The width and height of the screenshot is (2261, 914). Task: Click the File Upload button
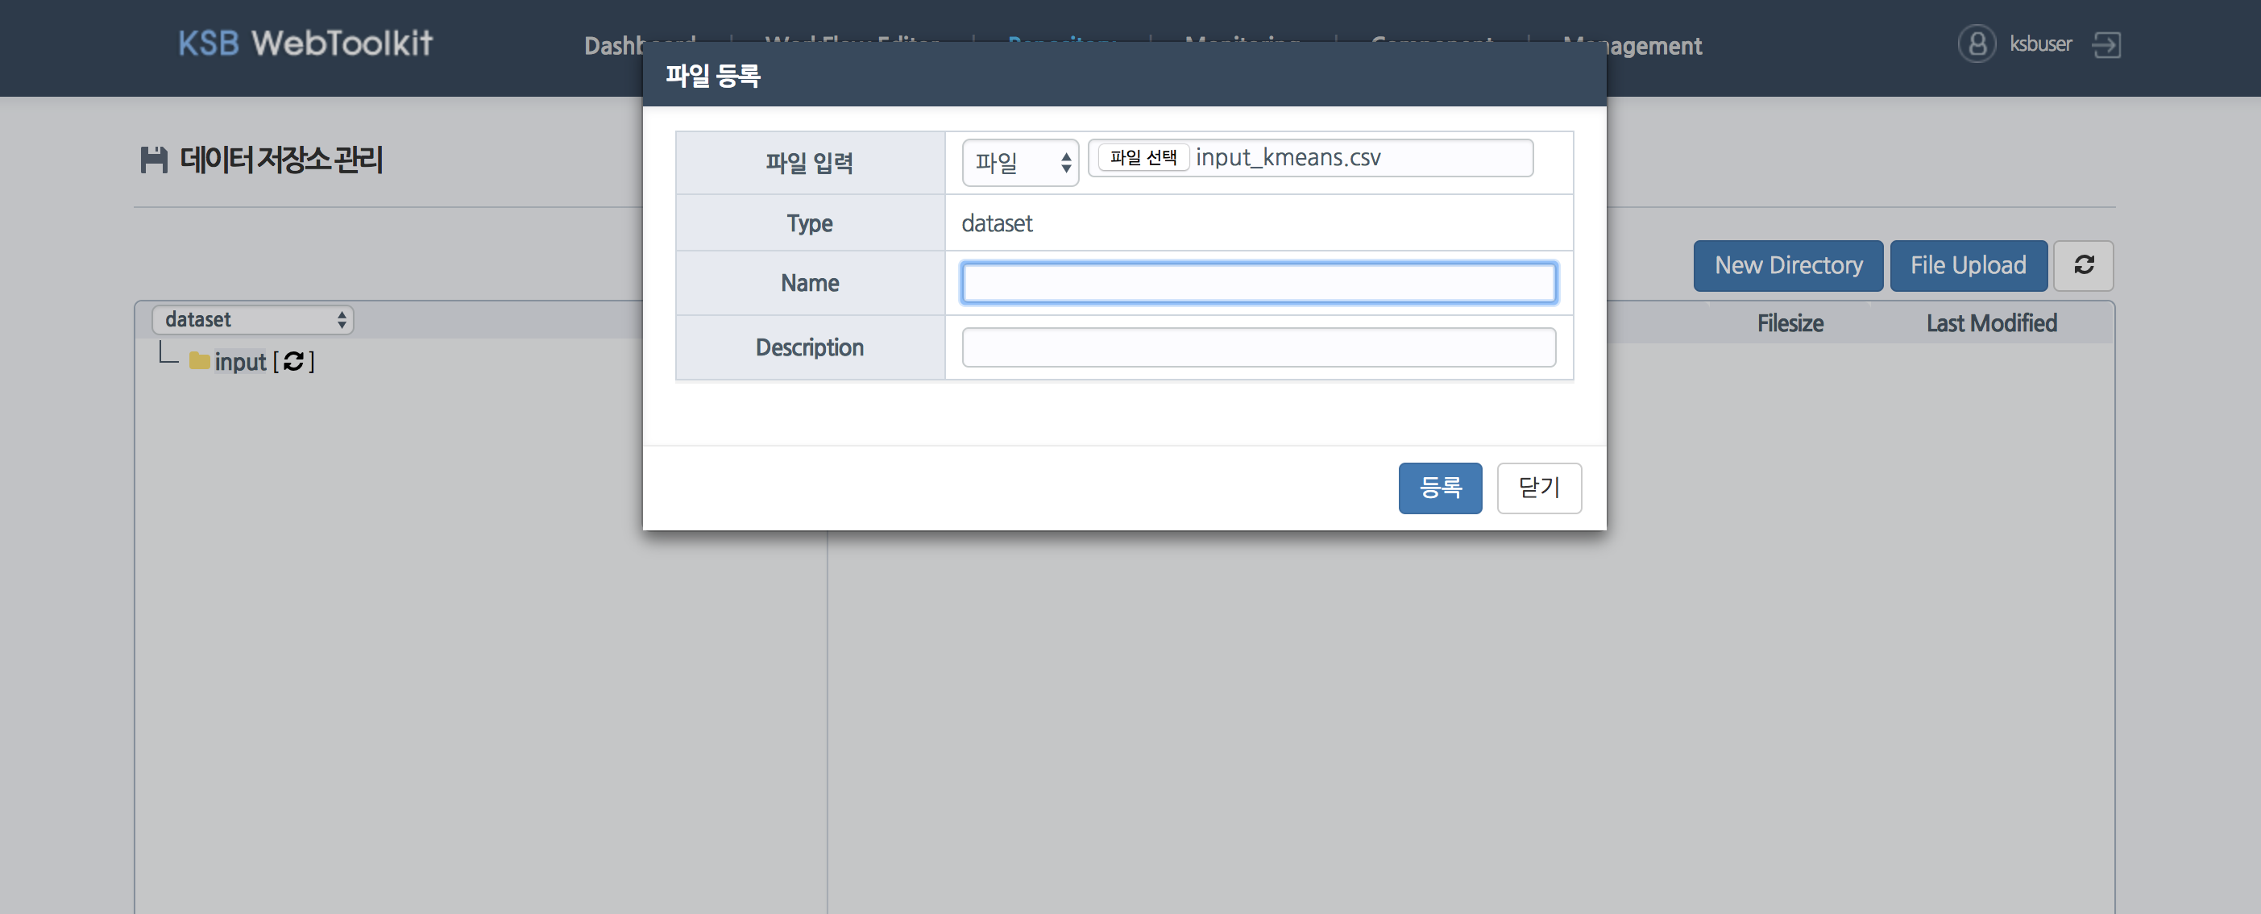click(1968, 265)
